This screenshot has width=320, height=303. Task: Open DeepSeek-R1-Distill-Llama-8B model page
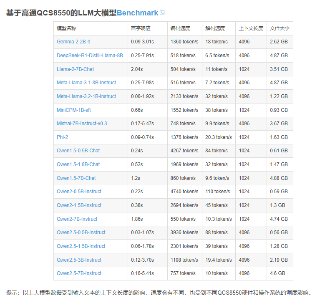[90, 56]
